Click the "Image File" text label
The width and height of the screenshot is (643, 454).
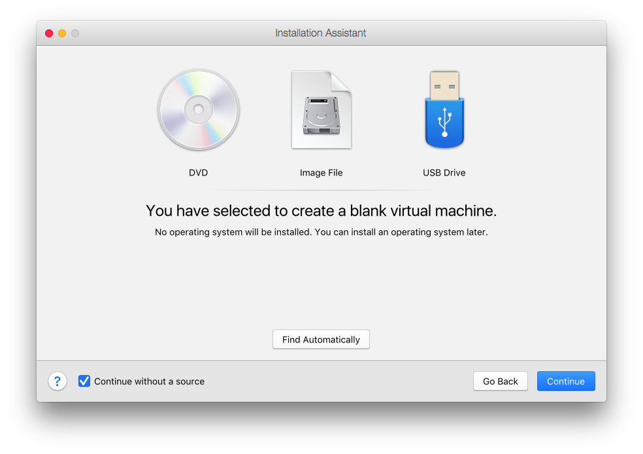[x=321, y=173]
